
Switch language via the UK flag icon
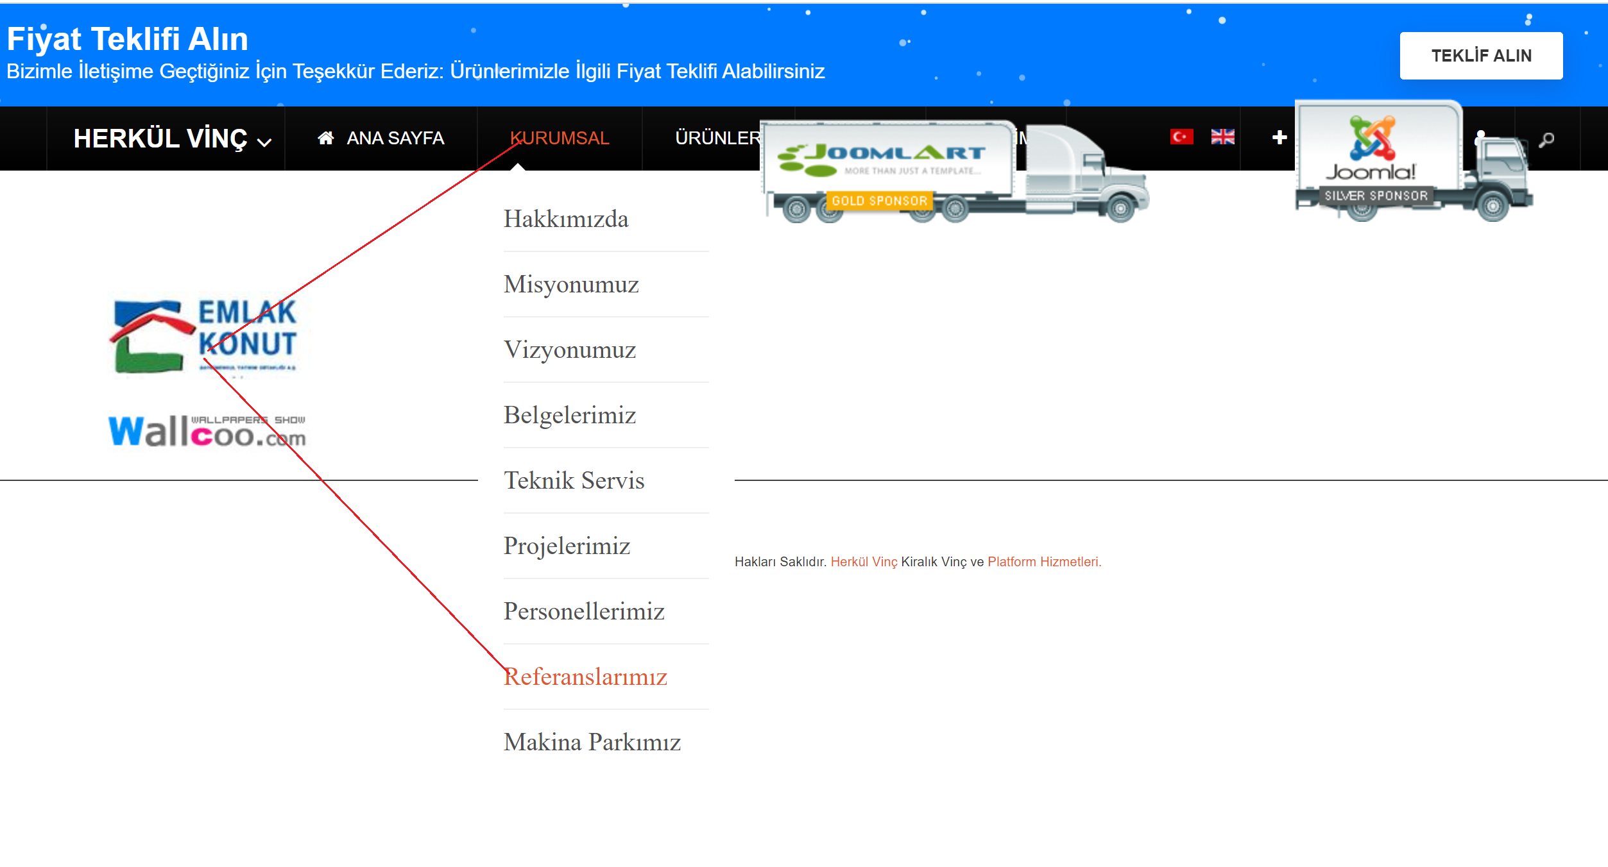[x=1222, y=137]
